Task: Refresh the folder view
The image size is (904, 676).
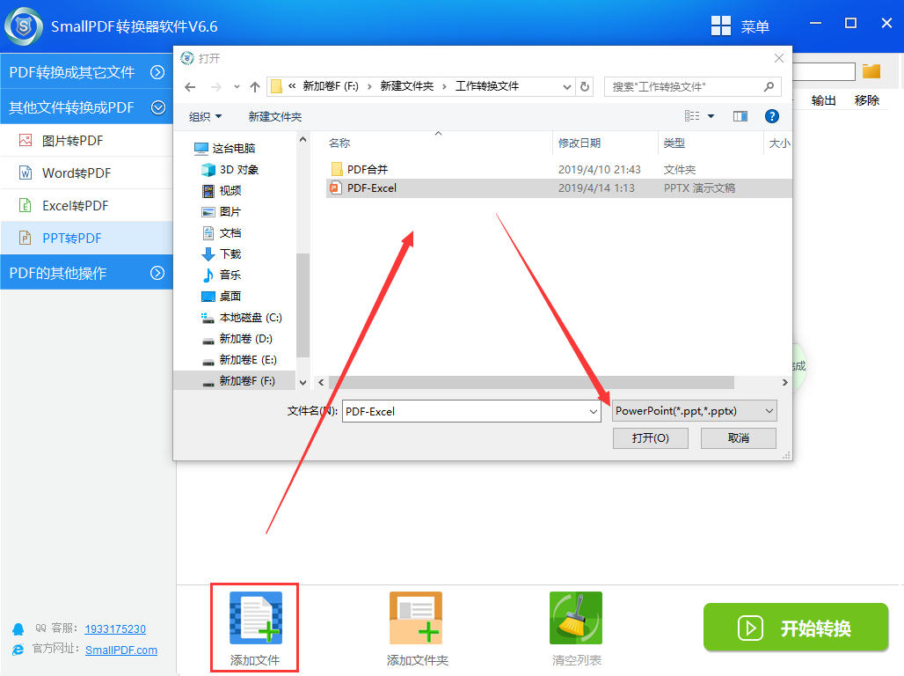Action: pos(585,86)
